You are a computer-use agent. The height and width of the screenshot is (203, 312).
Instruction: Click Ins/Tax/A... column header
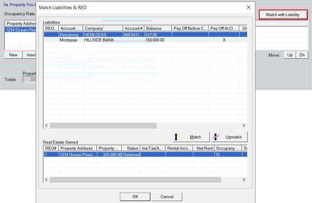[x=153, y=148]
